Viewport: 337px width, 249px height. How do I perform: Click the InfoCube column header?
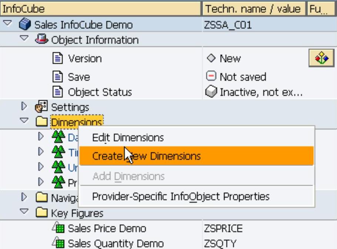click(x=100, y=8)
